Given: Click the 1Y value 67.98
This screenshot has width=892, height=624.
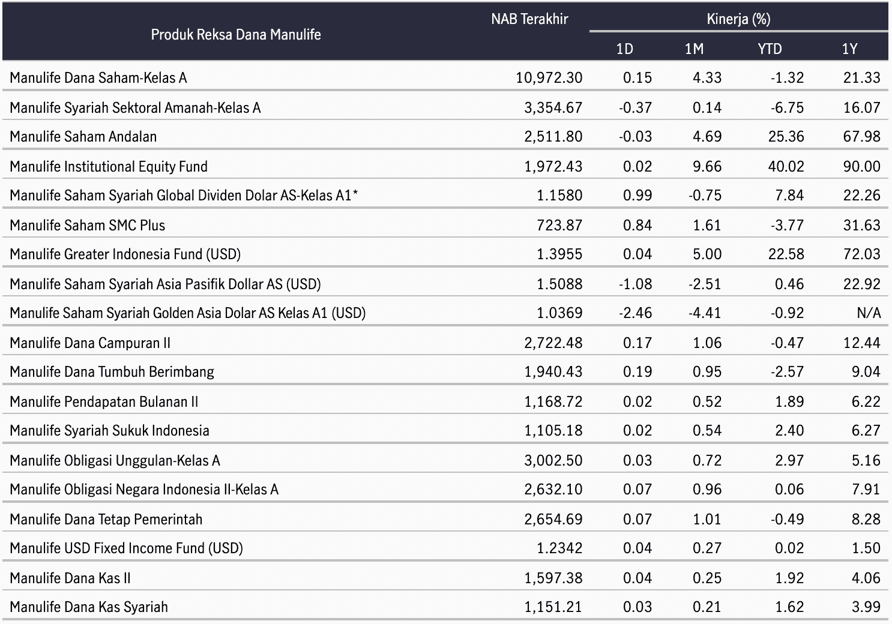Looking at the screenshot, I should (862, 136).
